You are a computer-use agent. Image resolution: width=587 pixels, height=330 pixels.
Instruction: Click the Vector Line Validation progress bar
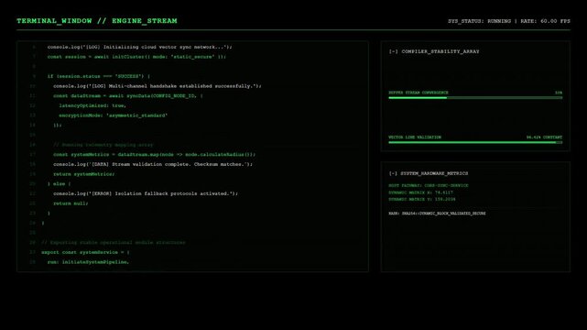coord(475,142)
